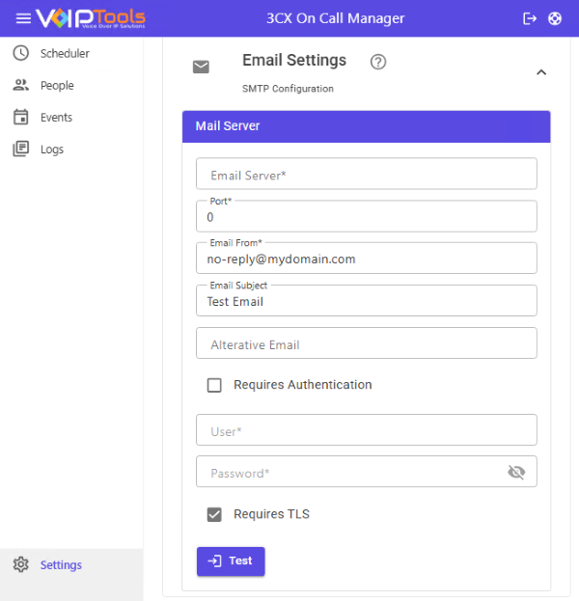Screen dimensions: 579x601
Task: Click the Email Settings help question icon
Action: pyautogui.click(x=378, y=62)
